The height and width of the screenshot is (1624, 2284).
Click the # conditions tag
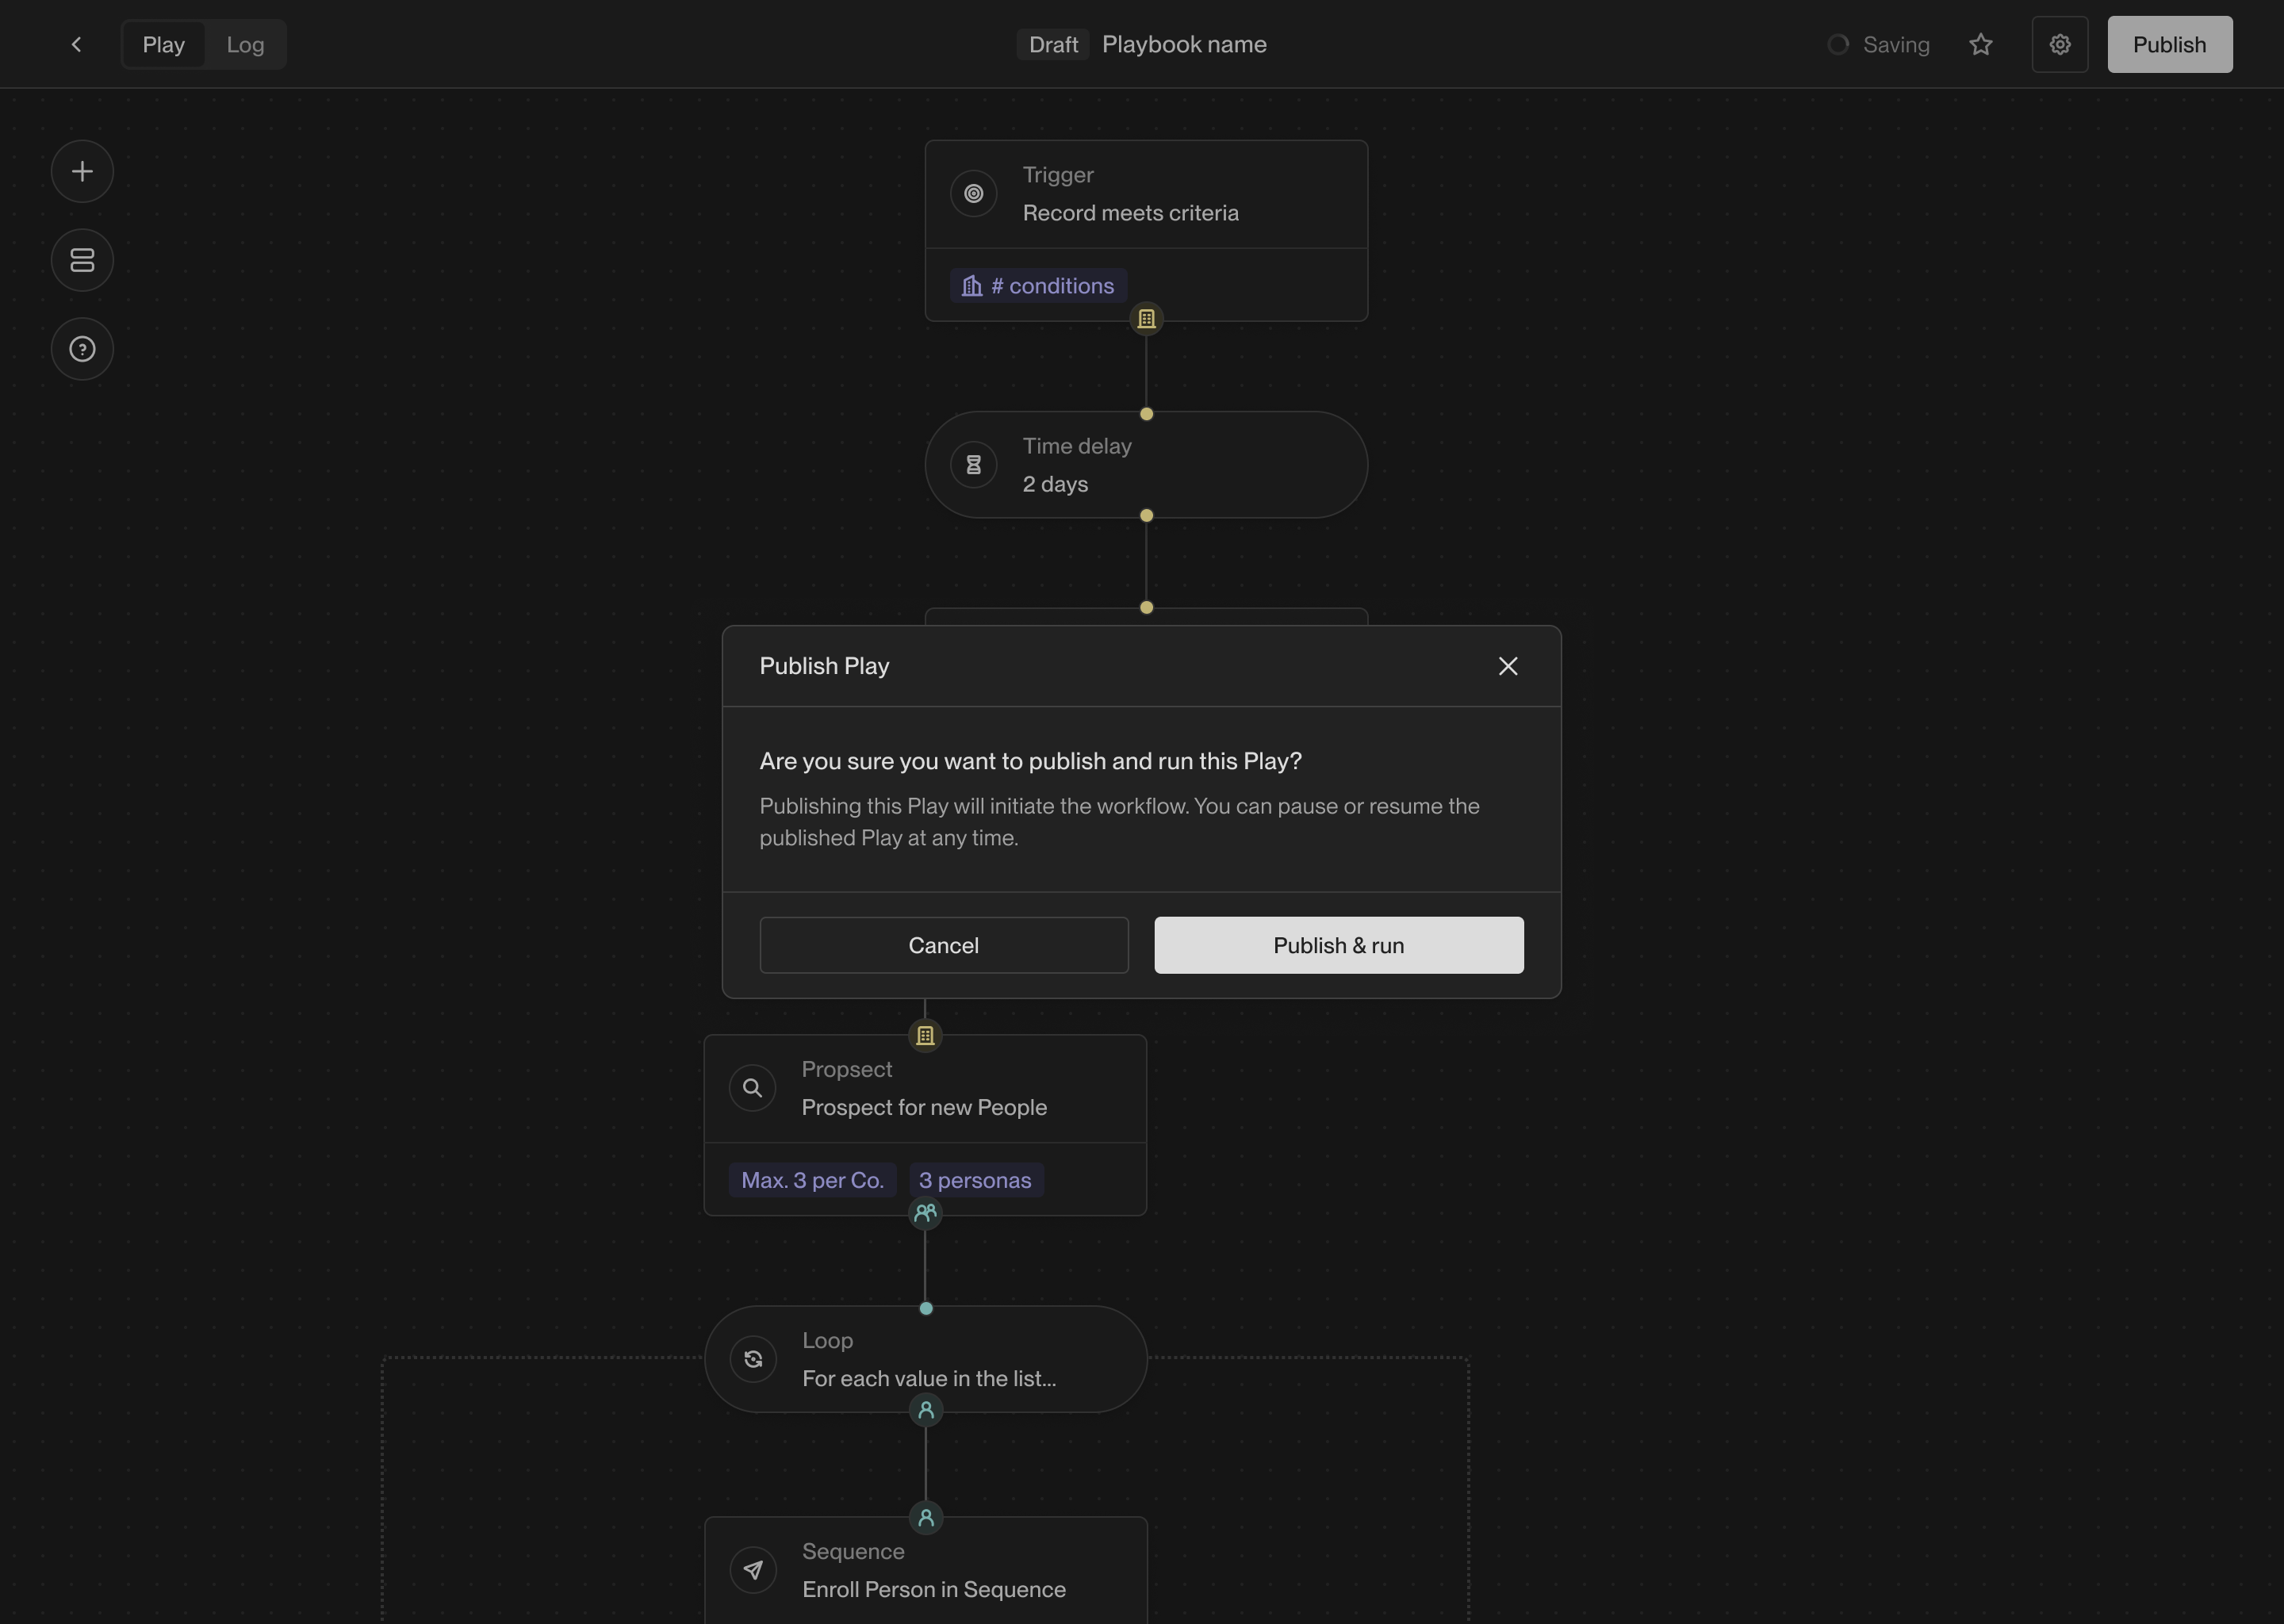pos(1038,286)
